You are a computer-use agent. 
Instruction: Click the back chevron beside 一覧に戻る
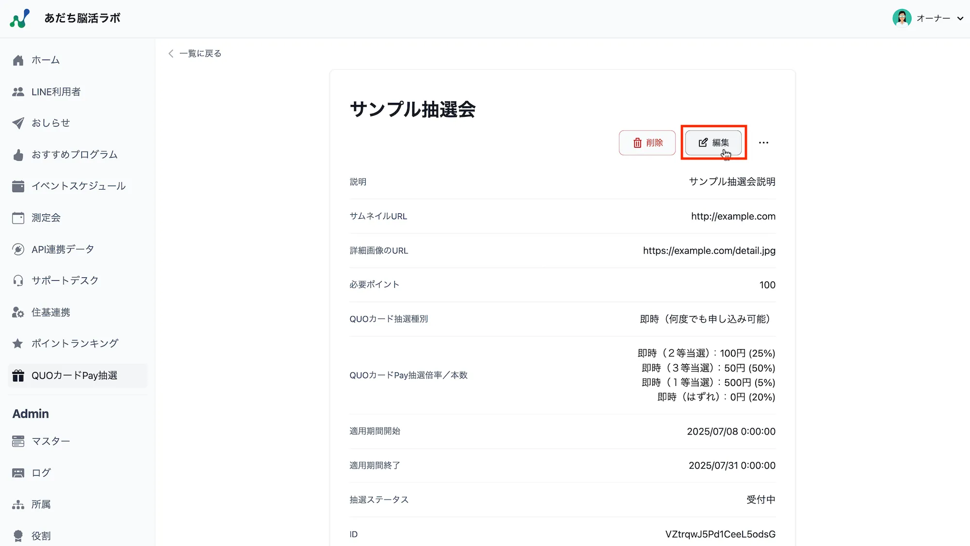(x=170, y=53)
